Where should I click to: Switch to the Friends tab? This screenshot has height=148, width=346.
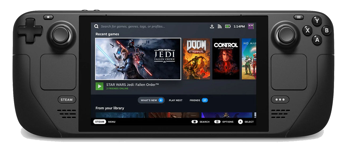tap(199, 100)
